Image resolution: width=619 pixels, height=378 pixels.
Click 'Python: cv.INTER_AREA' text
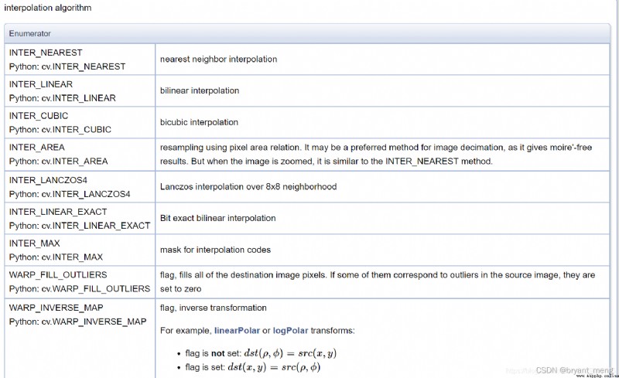[x=59, y=162]
